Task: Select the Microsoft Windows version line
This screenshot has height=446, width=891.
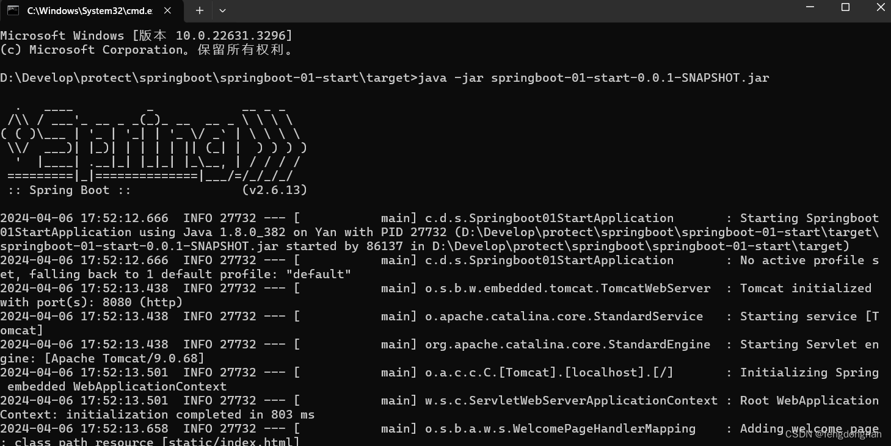Action: click(x=147, y=35)
